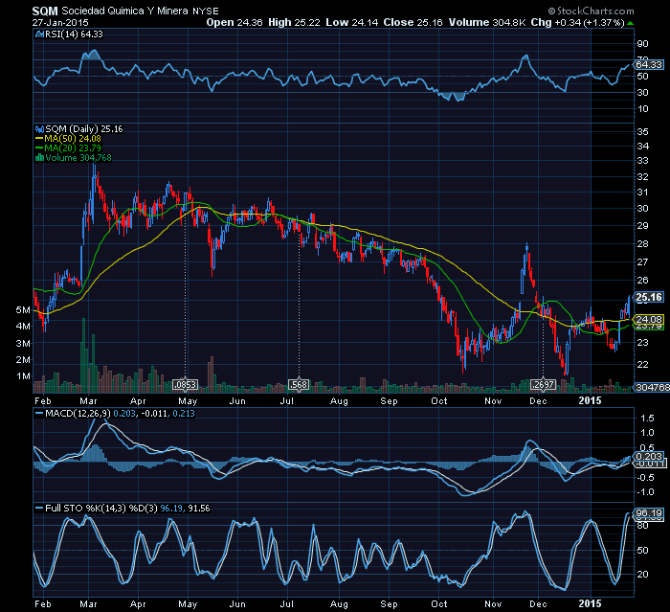Click the 1M volume scale label
670x612 pixels.
tap(23, 376)
